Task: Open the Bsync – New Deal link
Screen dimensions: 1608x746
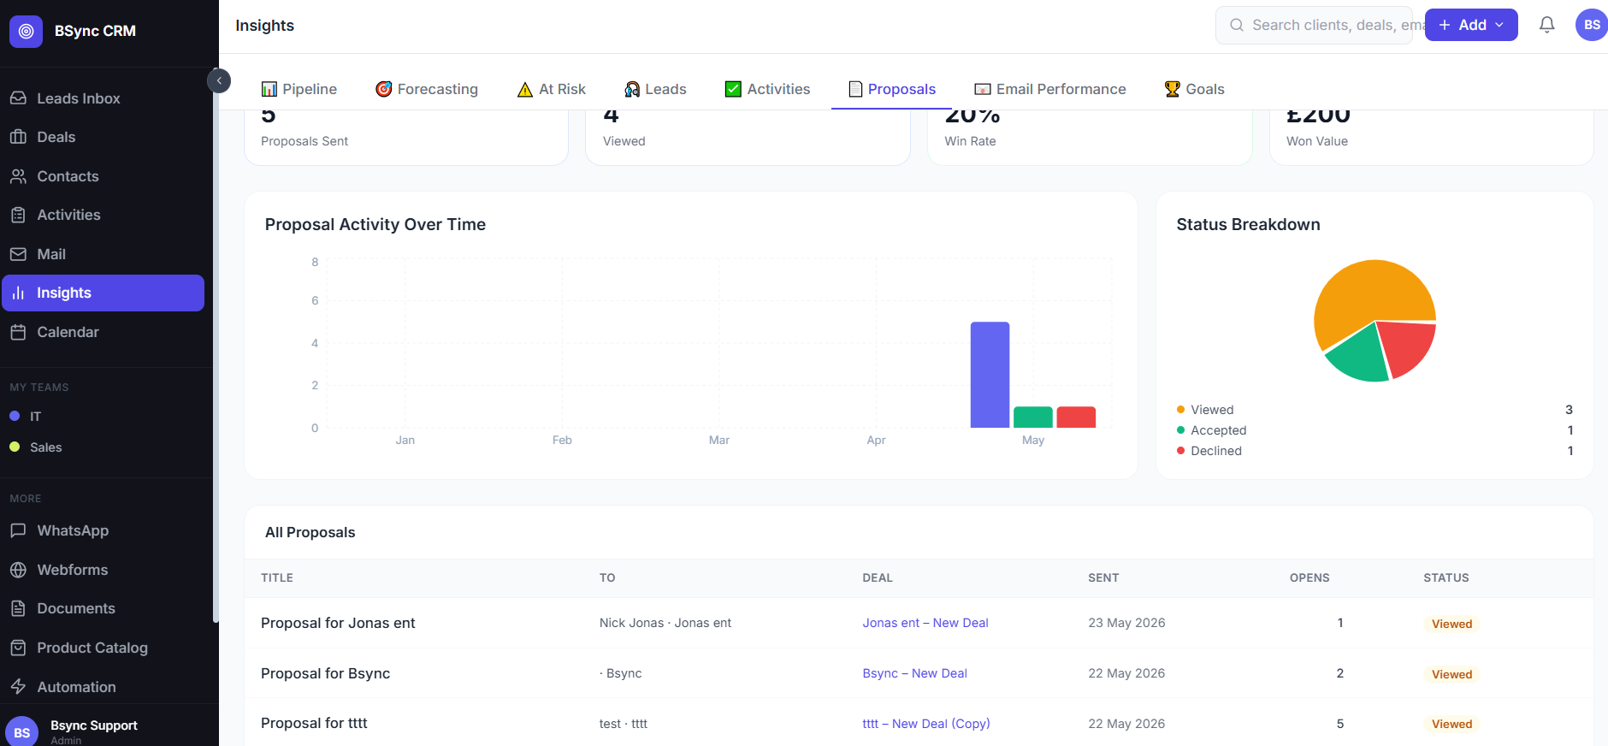Action: tap(914, 673)
